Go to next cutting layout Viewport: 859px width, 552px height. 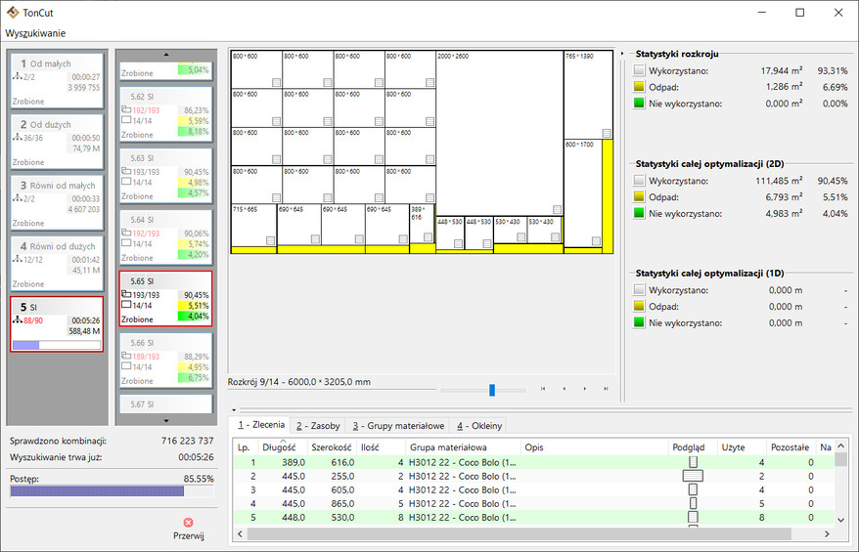point(584,389)
